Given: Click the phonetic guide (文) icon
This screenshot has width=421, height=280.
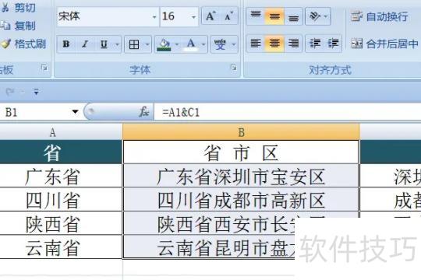Looking at the screenshot, I should tap(220, 44).
